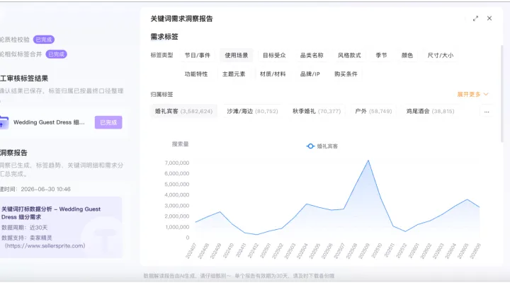Close the keyword insight report panel

click(x=489, y=18)
